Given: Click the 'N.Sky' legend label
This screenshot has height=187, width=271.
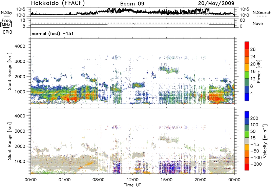Looking at the screenshot, I should click(6, 12).
